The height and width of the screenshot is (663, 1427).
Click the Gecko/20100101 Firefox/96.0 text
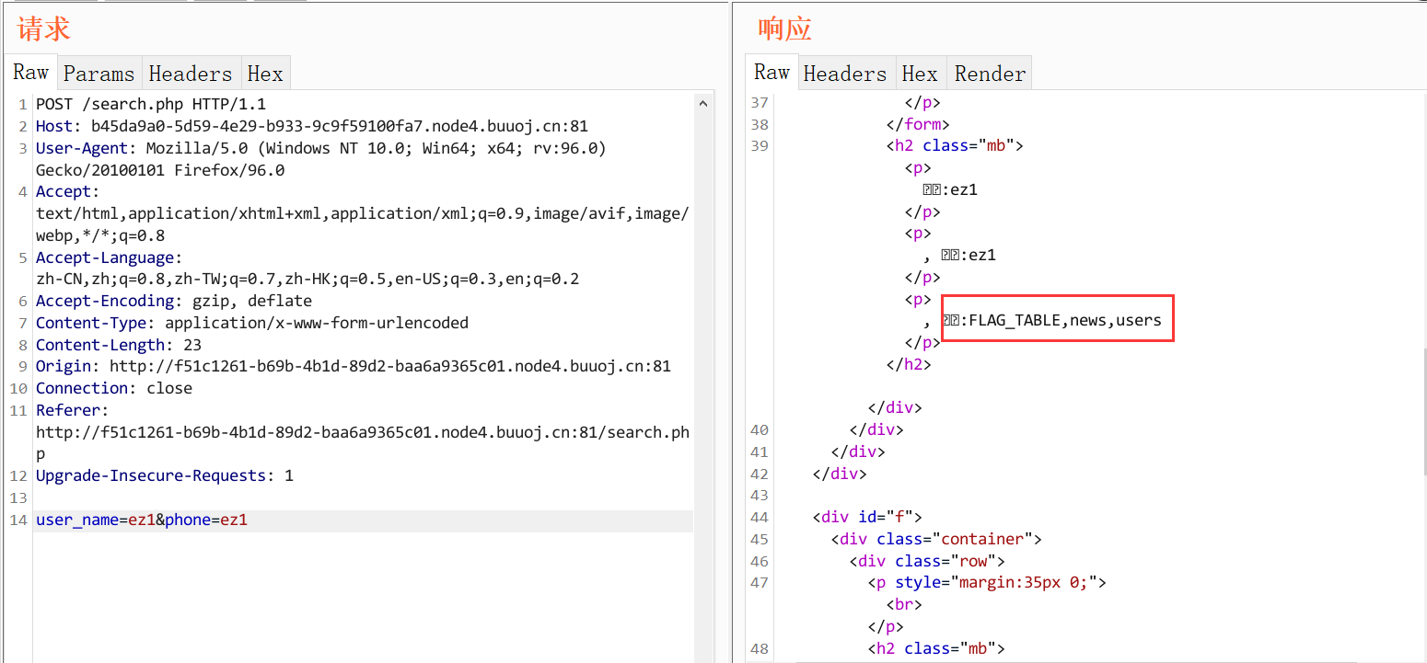(160, 170)
